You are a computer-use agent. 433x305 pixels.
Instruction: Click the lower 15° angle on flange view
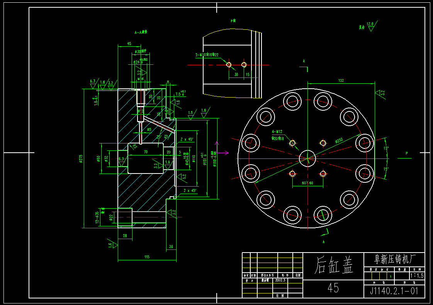tap(386, 169)
